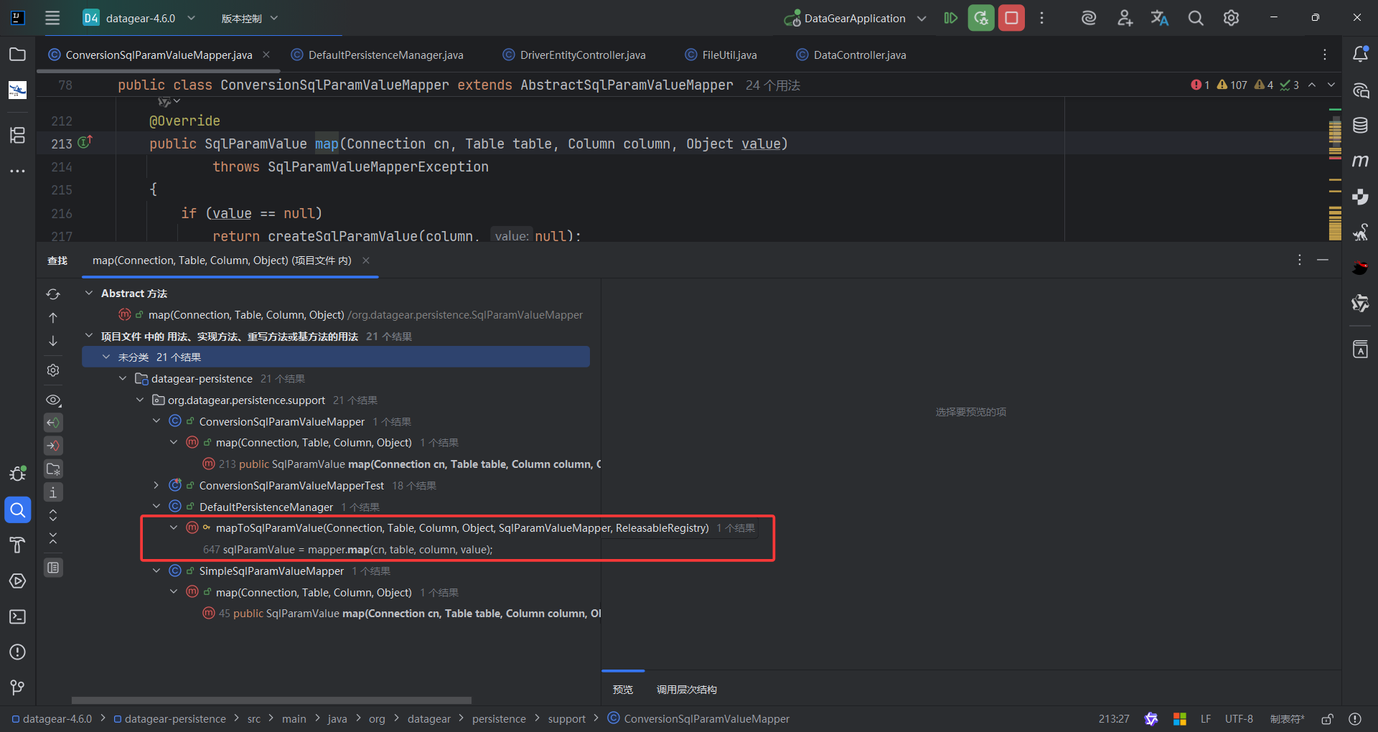
Task: Expand all usage tree nodes
Action: click(x=53, y=515)
